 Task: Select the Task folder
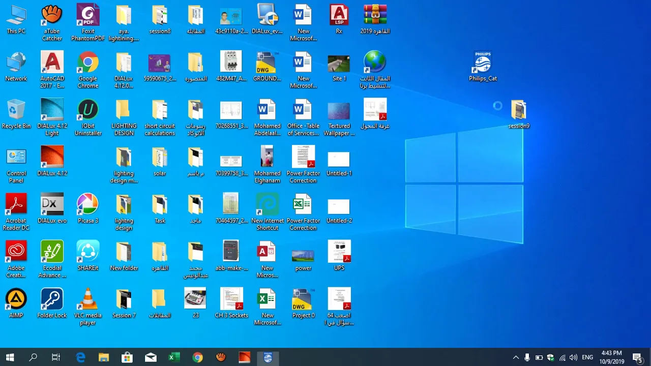click(x=160, y=208)
